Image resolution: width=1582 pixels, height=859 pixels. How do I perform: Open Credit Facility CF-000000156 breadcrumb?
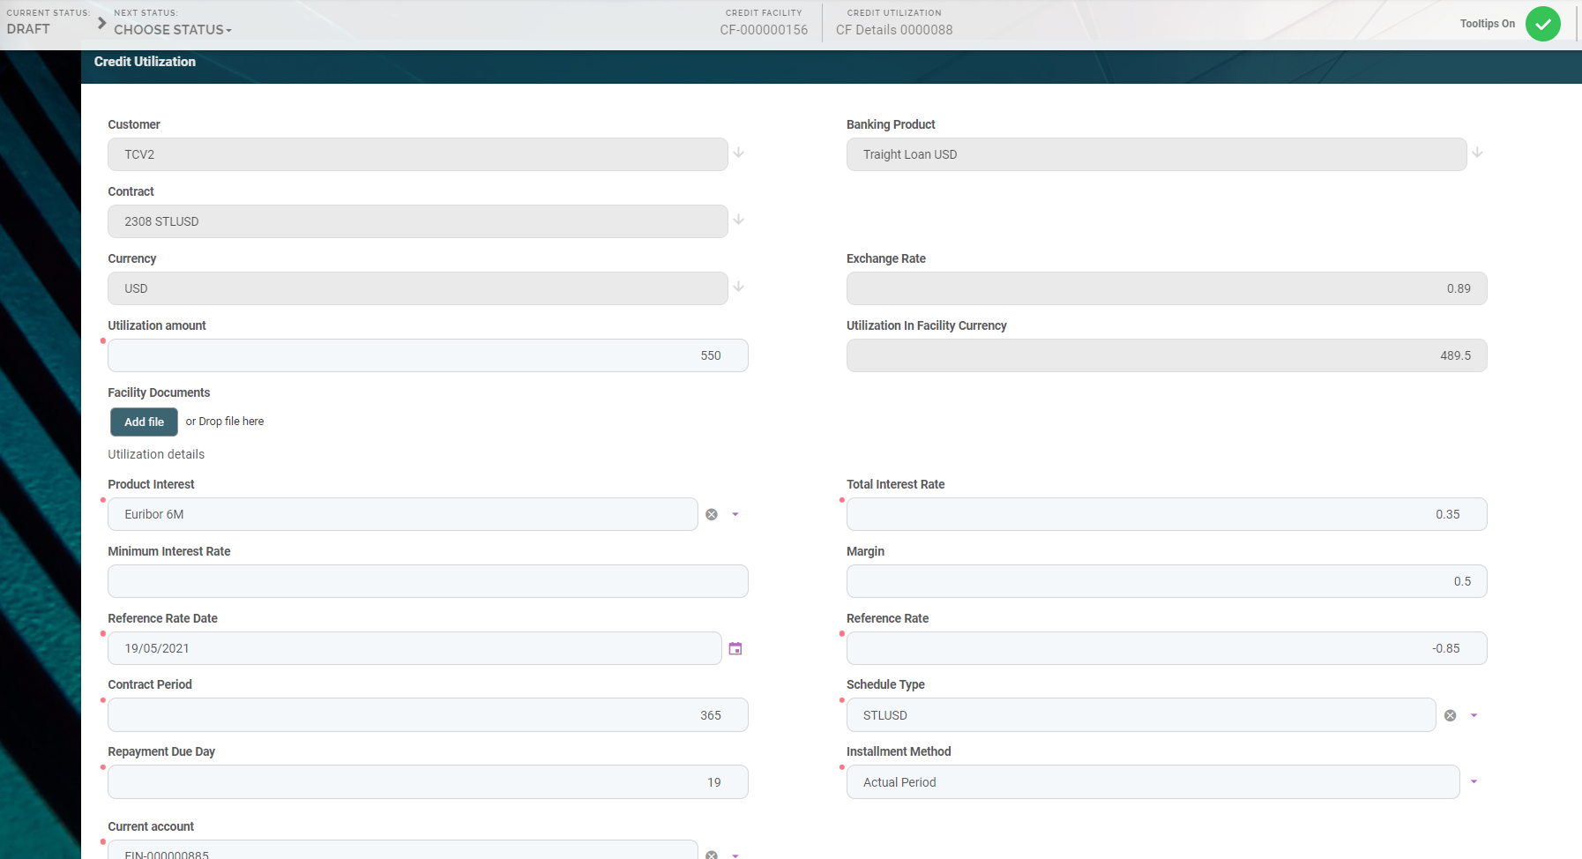click(x=764, y=30)
